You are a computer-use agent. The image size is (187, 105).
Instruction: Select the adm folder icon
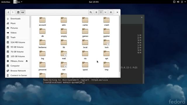[64, 20]
